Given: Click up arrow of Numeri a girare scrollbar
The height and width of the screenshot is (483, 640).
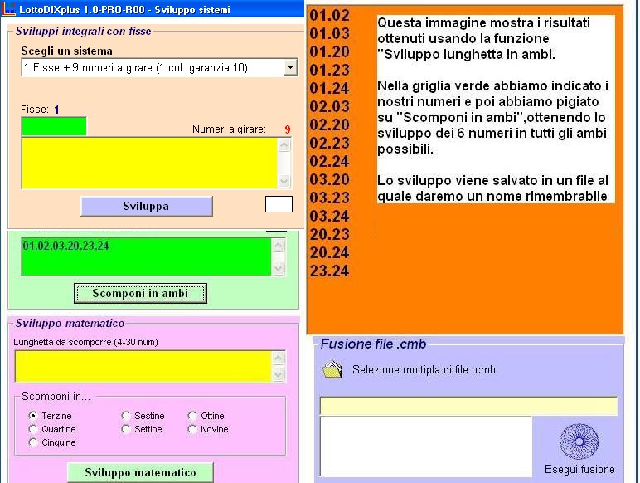Looking at the screenshot, I should [284, 144].
